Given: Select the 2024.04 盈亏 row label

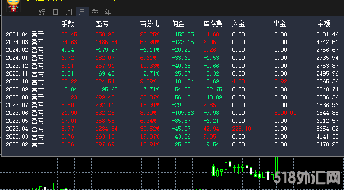Looking at the screenshot, I should [25, 34].
